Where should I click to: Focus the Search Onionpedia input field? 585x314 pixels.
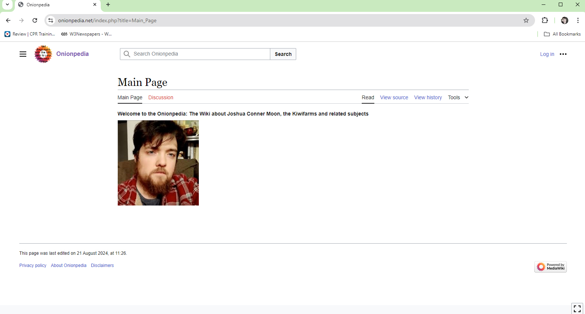point(195,54)
